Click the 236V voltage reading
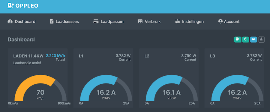 click(x=172, y=98)
